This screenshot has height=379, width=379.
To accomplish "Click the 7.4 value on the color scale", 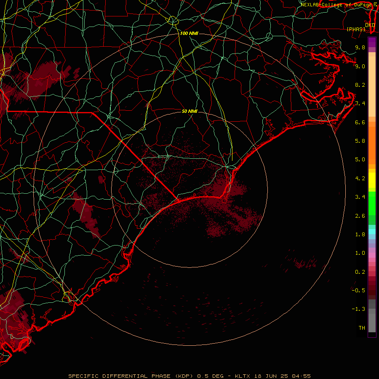I will pos(360,104).
